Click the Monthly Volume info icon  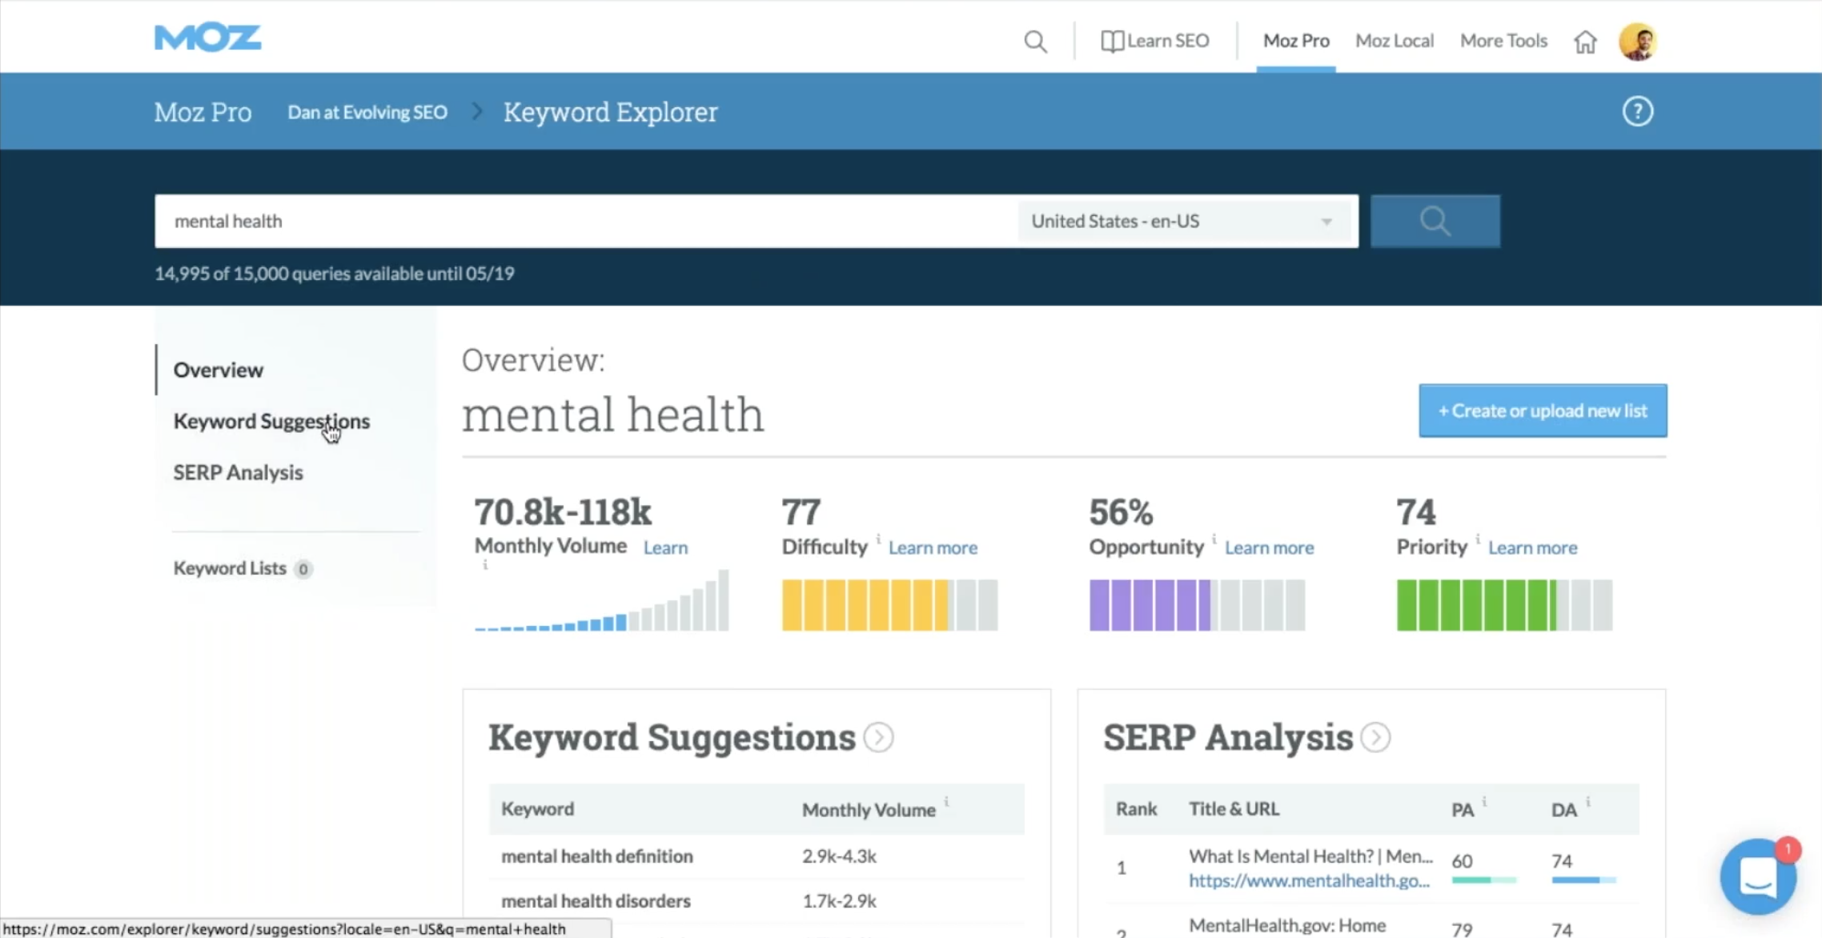point(485,565)
